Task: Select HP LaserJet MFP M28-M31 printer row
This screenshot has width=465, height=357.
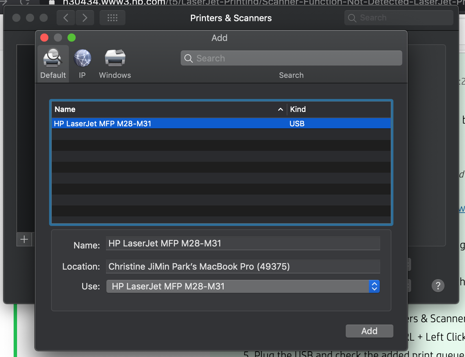Action: pyautogui.click(x=221, y=124)
